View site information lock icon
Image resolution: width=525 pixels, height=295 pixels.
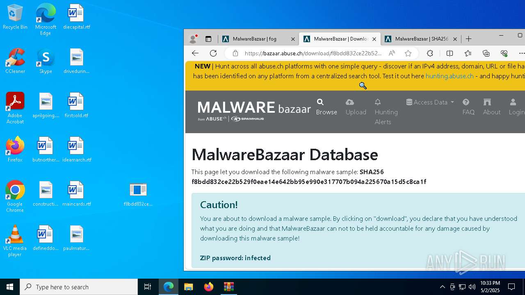point(235,53)
